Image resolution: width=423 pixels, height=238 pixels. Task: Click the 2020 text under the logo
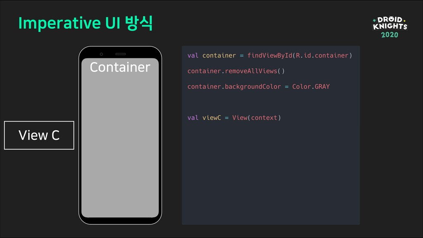click(390, 35)
